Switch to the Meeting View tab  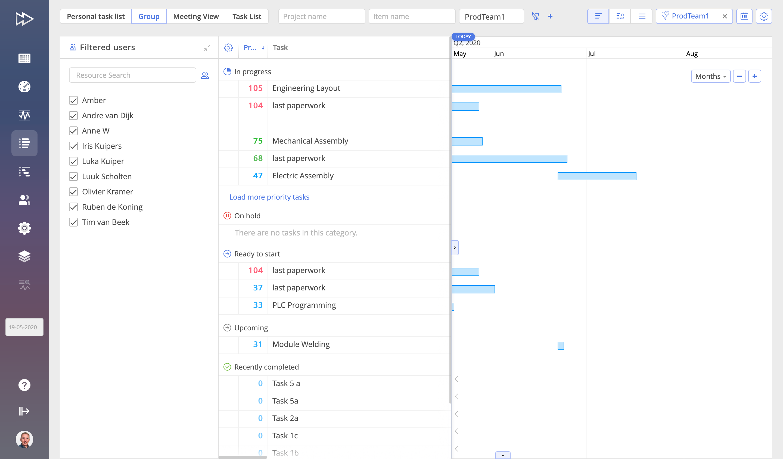coord(196,16)
